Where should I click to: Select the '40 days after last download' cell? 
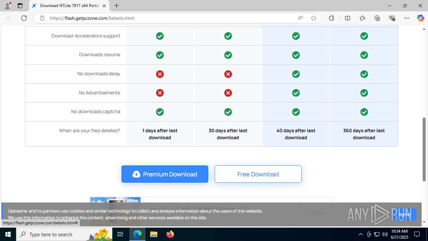pyautogui.click(x=296, y=134)
